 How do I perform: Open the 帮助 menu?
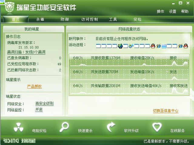click(x=185, y=12)
